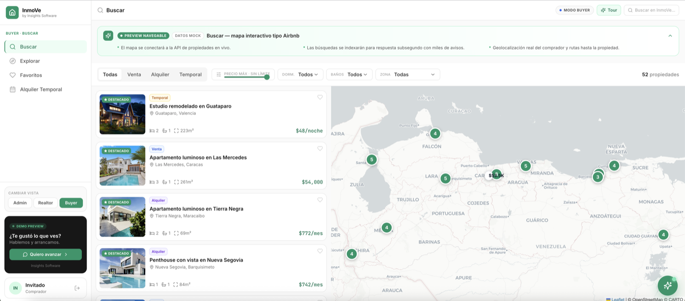Click the Precio Máx slider handle
The height and width of the screenshot is (301, 685).
[267, 77]
